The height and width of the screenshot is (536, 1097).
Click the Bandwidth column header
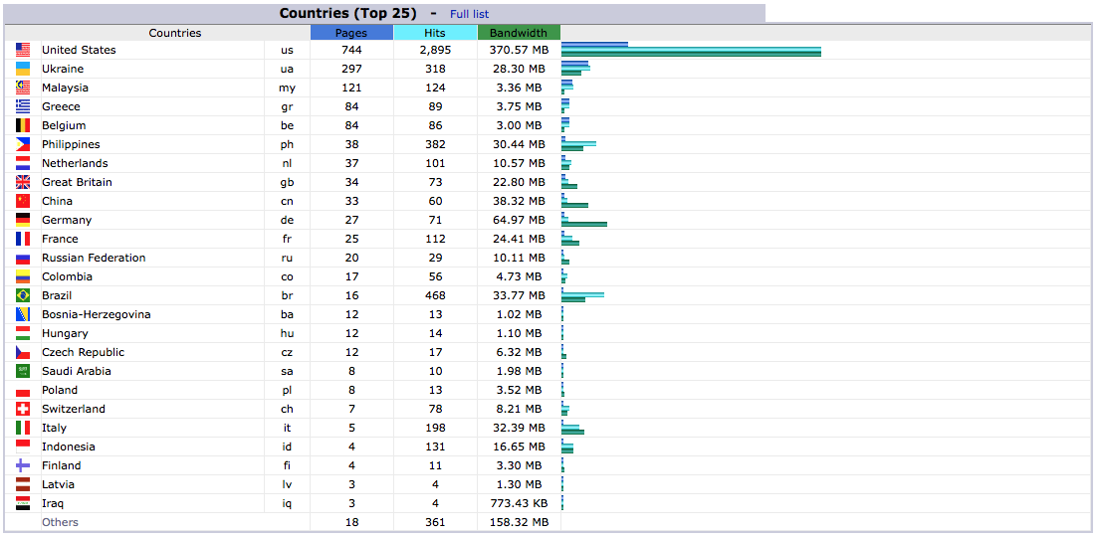[519, 33]
